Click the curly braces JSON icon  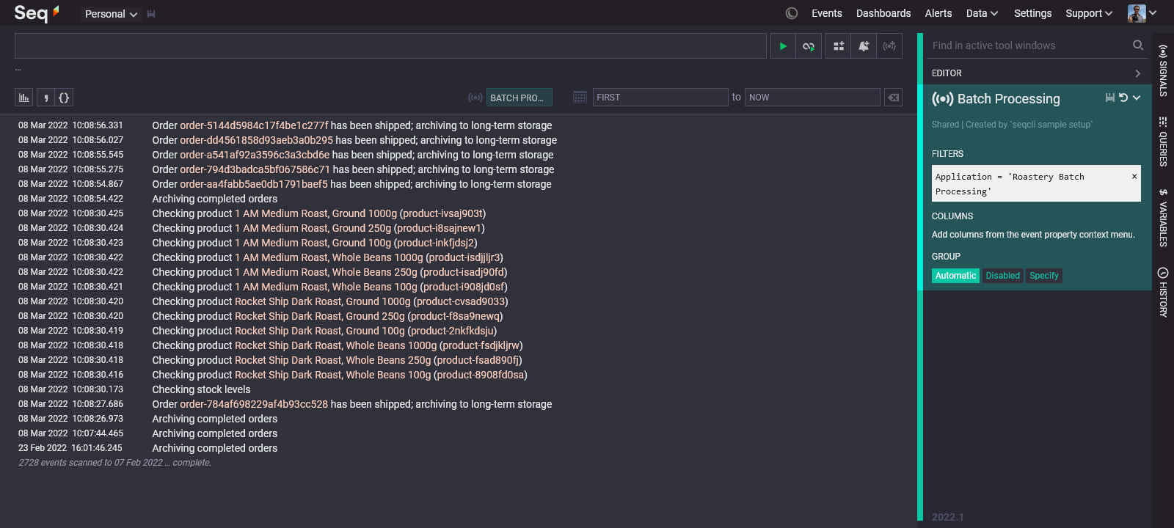(64, 98)
